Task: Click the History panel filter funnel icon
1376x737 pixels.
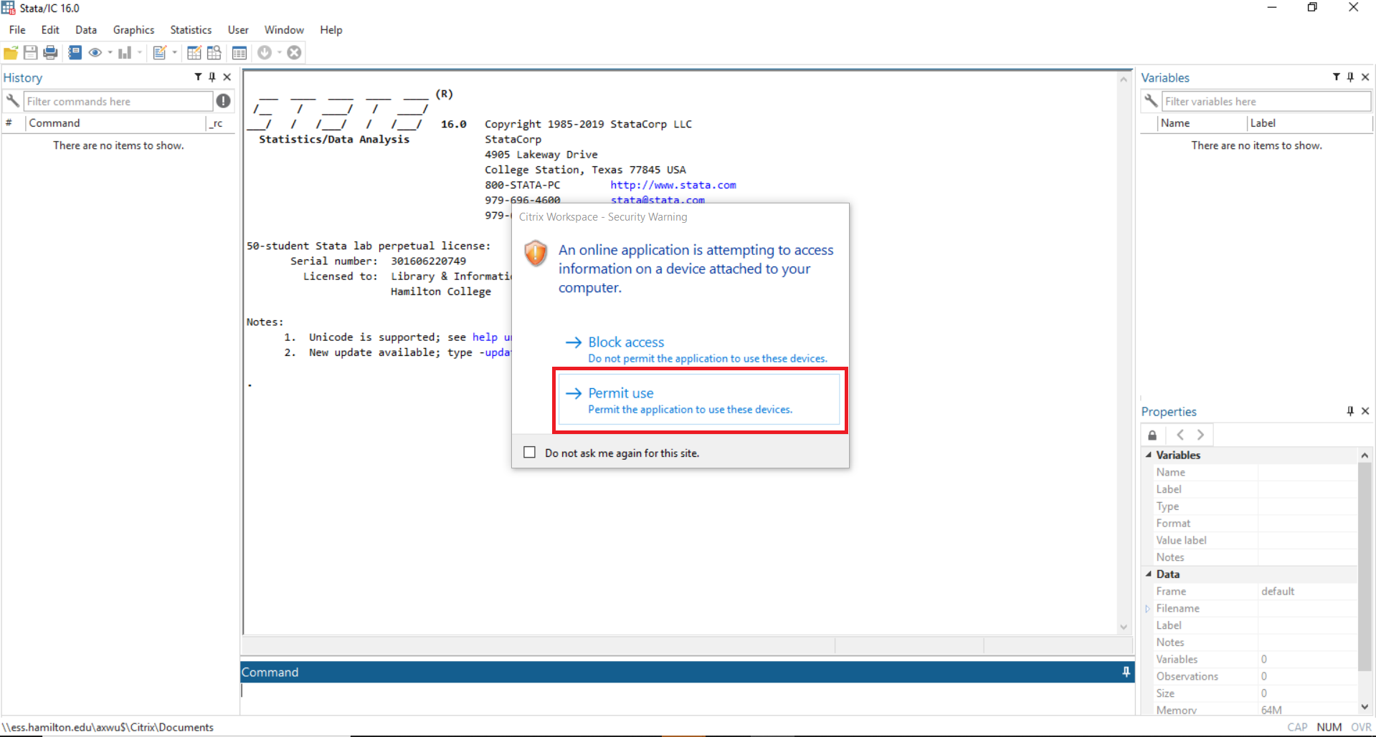Action: click(198, 77)
